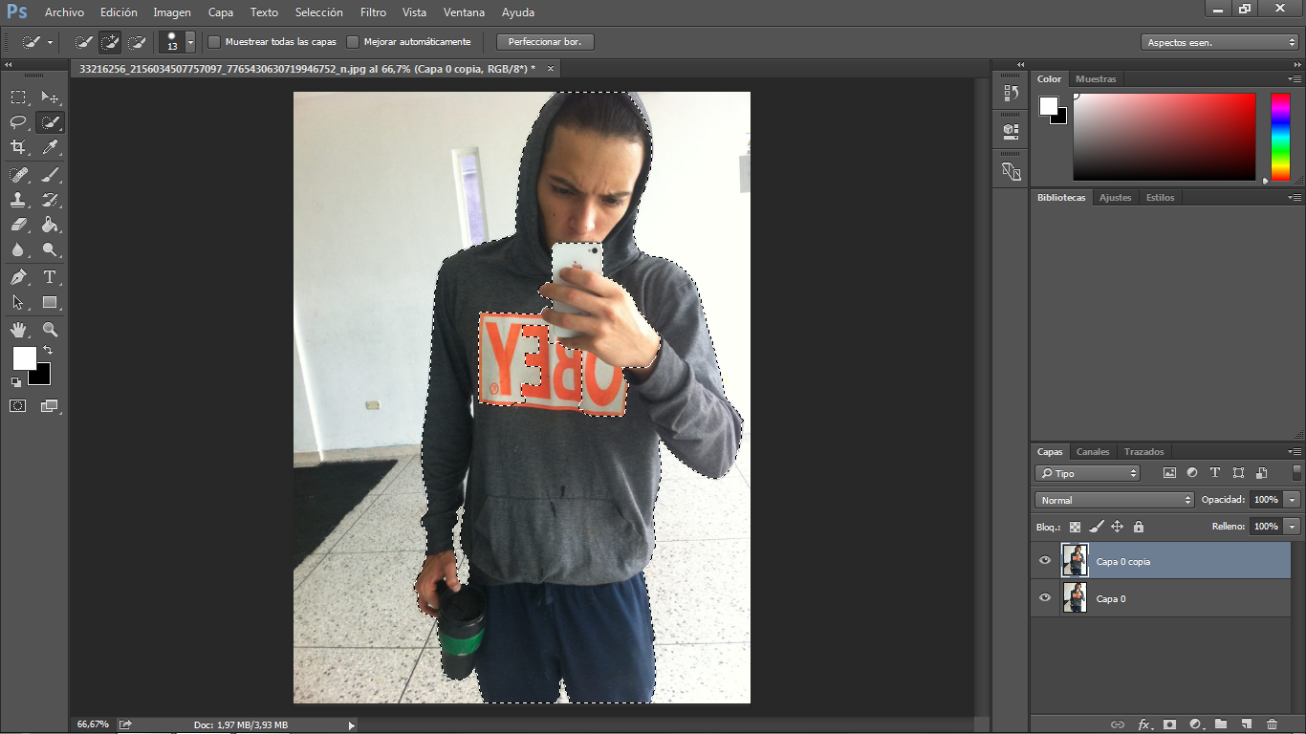
Task: Open the Capas panel menu
Action: pyautogui.click(x=1294, y=452)
